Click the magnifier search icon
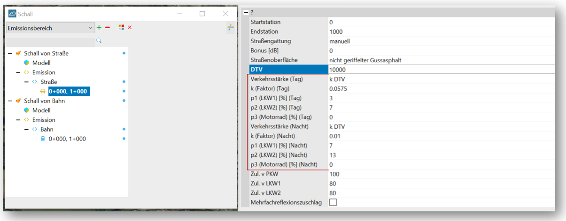Image resolution: width=566 pixels, height=221 pixels. (x=99, y=41)
